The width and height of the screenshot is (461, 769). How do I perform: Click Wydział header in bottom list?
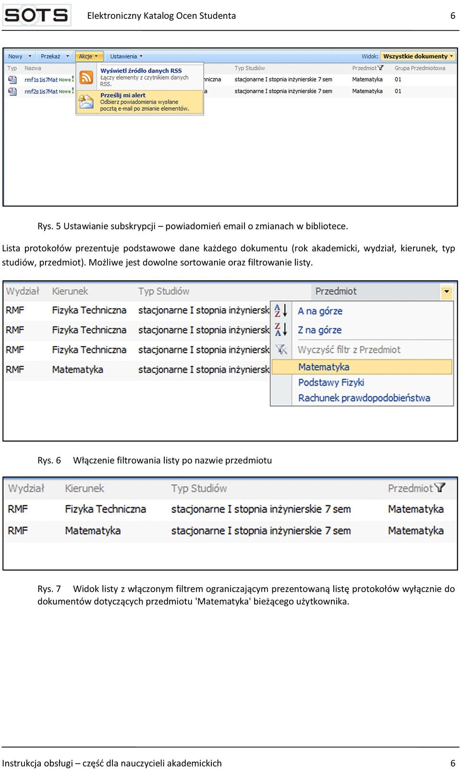[x=26, y=488]
